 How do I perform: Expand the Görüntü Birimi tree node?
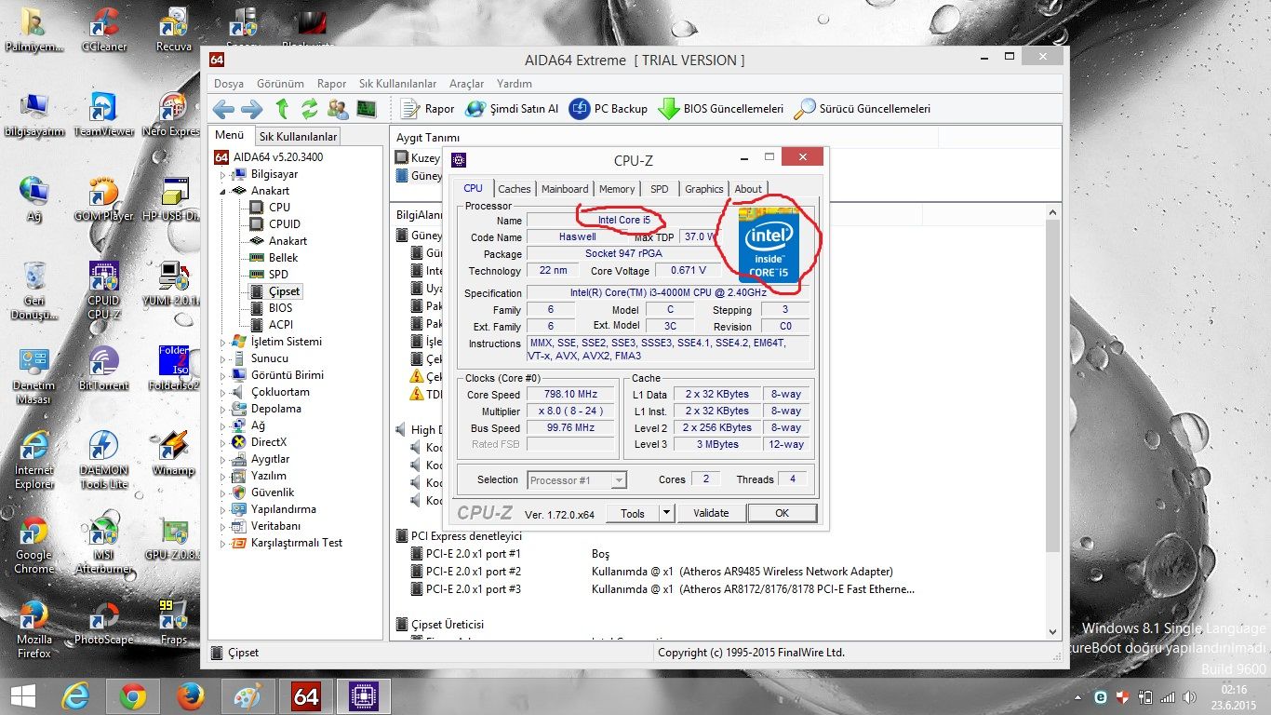click(223, 375)
